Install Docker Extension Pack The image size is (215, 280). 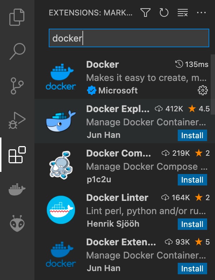click(192, 269)
